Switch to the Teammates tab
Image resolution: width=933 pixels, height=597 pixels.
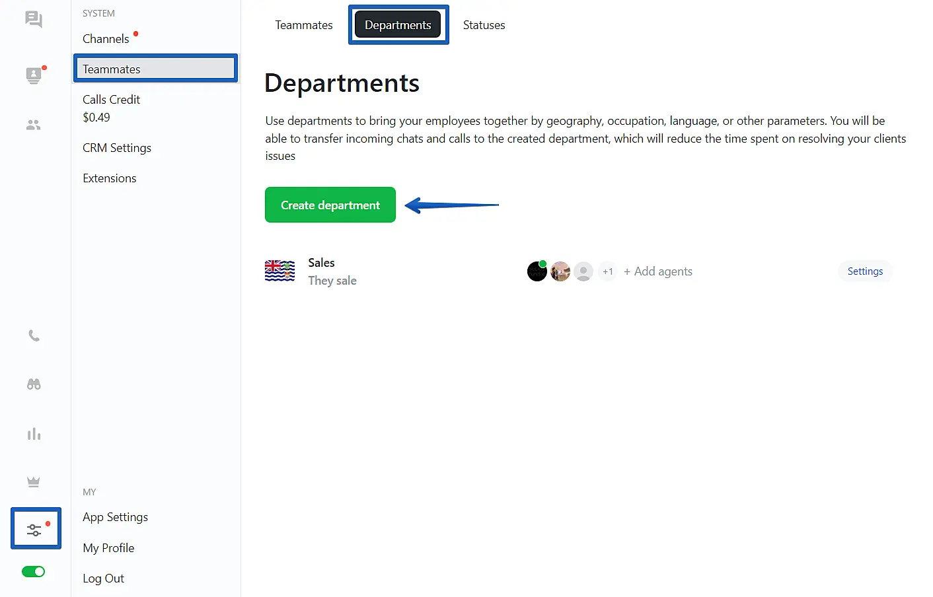303,25
